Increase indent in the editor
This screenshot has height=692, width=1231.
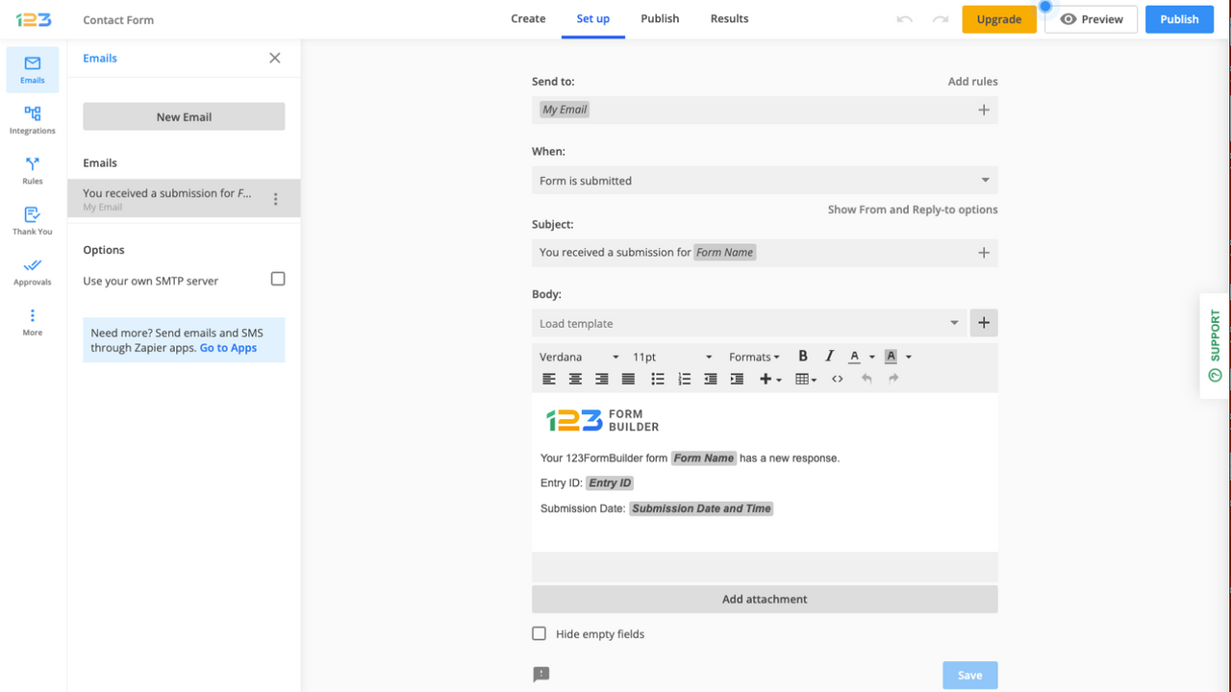737,379
